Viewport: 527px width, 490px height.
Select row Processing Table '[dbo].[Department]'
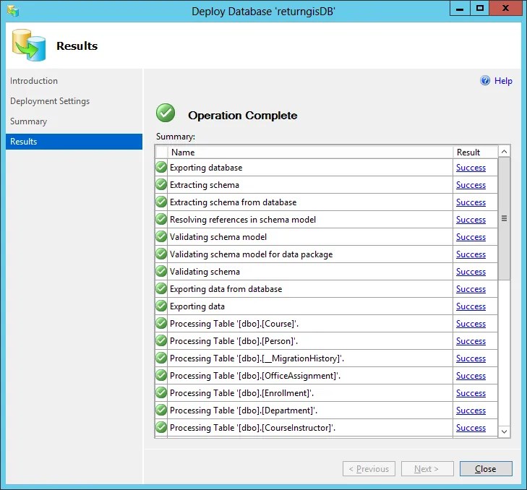tap(326, 411)
